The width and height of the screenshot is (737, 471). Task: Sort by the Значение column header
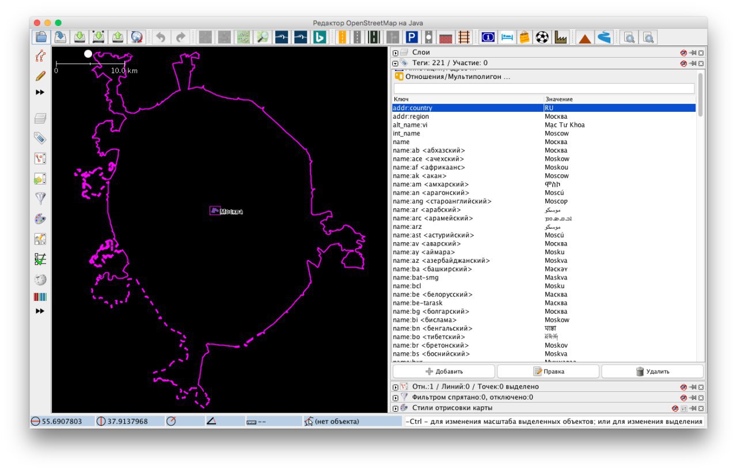point(620,99)
